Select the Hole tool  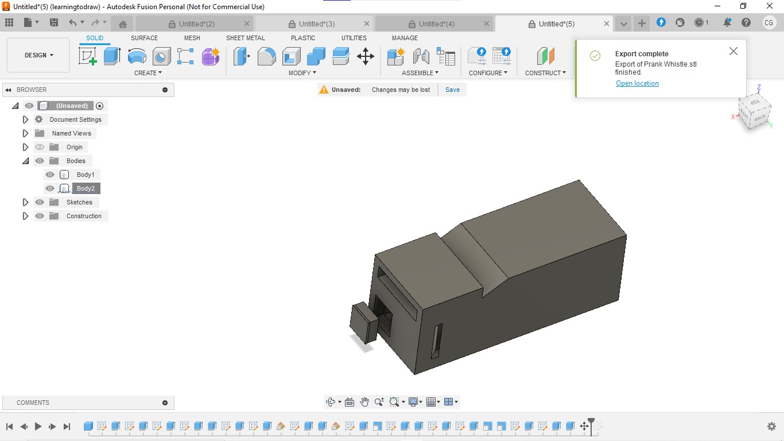tap(161, 56)
